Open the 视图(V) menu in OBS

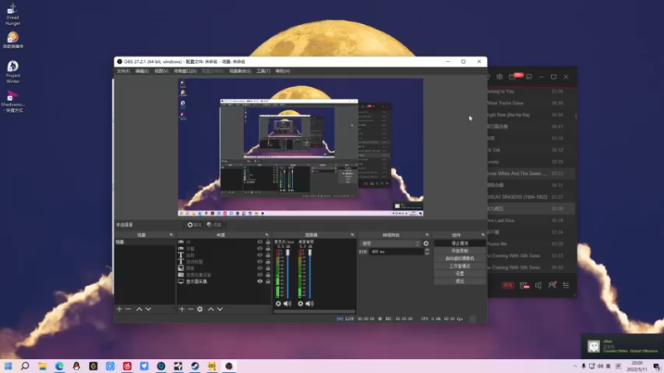coord(161,71)
